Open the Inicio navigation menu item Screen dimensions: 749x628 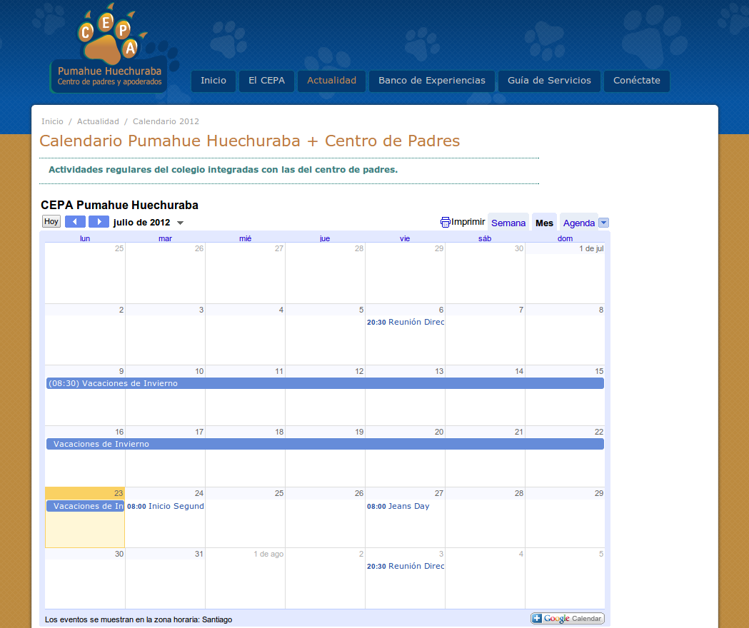213,81
